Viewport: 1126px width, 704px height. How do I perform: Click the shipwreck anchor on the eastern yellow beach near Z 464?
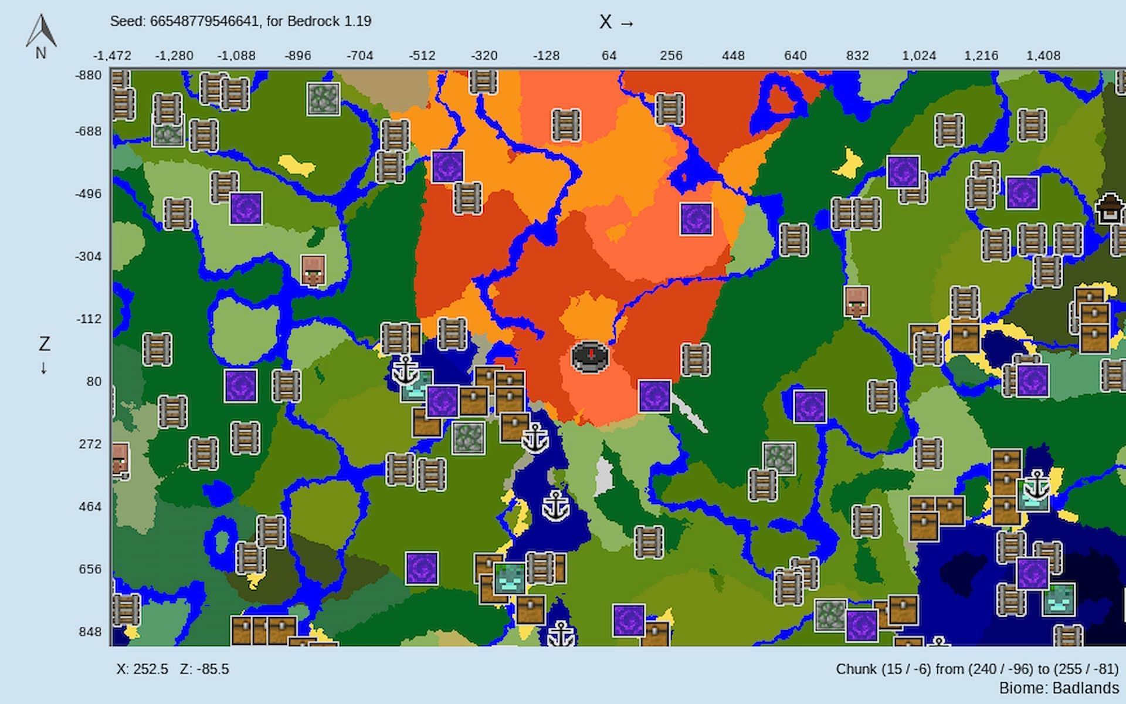point(1038,485)
